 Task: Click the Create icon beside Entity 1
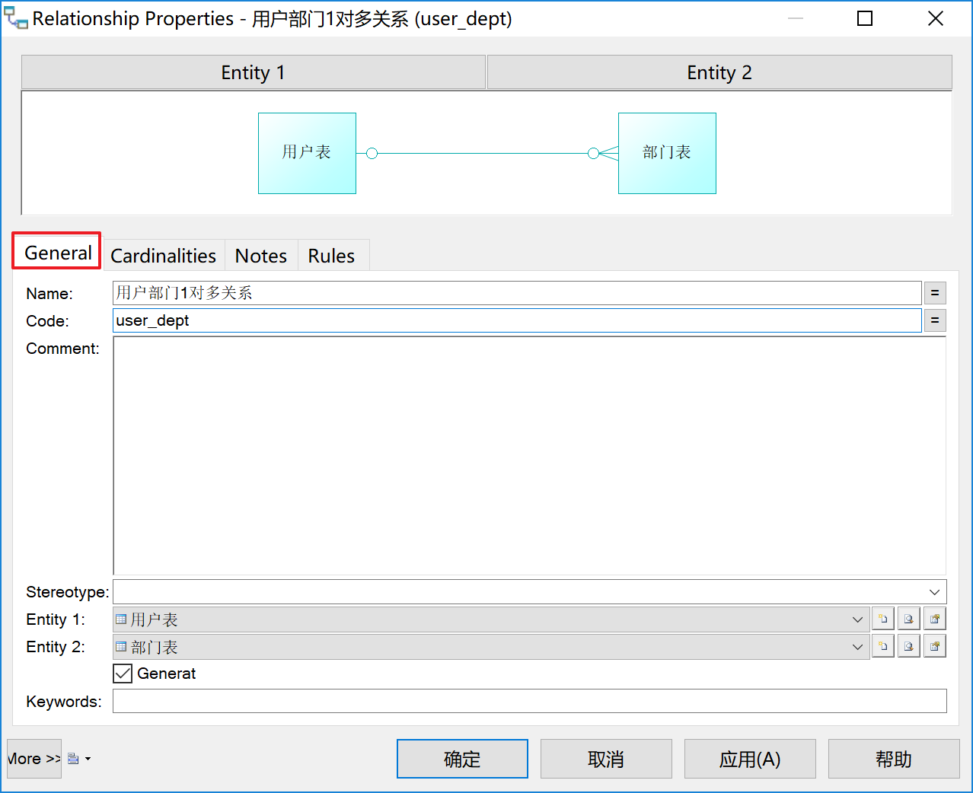883,619
